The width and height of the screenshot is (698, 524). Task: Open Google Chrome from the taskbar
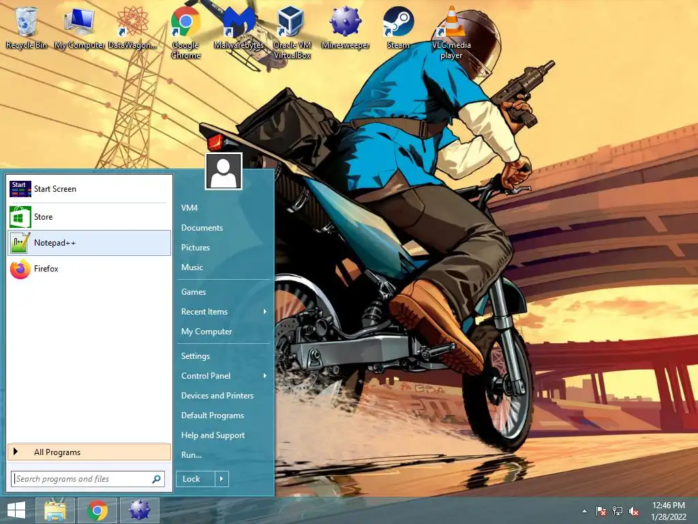[97, 510]
